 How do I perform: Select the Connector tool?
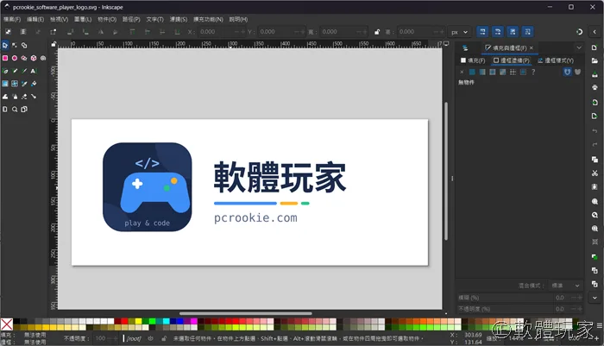pos(34,97)
